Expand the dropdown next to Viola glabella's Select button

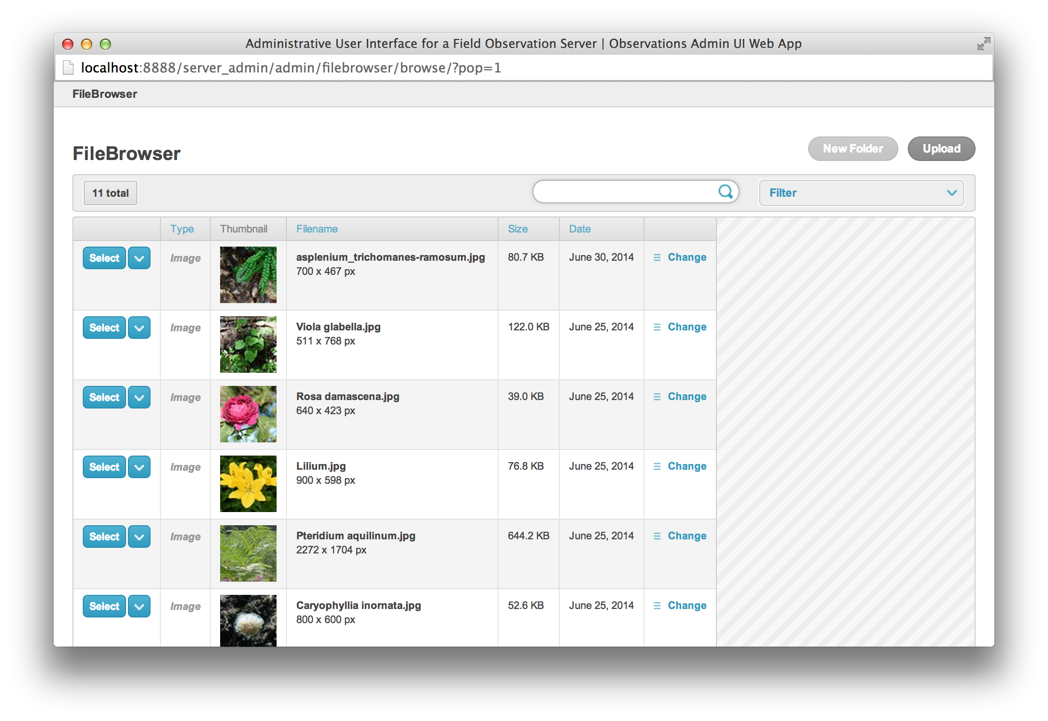pyautogui.click(x=139, y=328)
